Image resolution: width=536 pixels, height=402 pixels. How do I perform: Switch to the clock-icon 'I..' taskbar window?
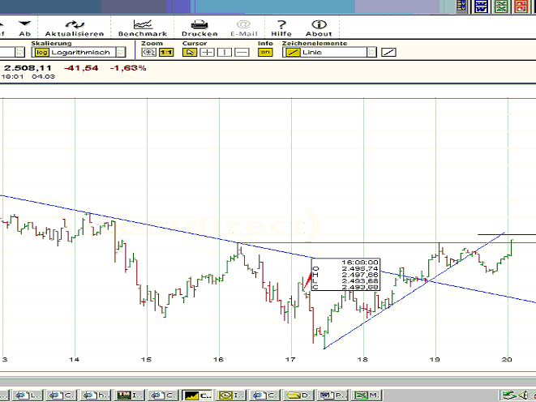click(231, 396)
